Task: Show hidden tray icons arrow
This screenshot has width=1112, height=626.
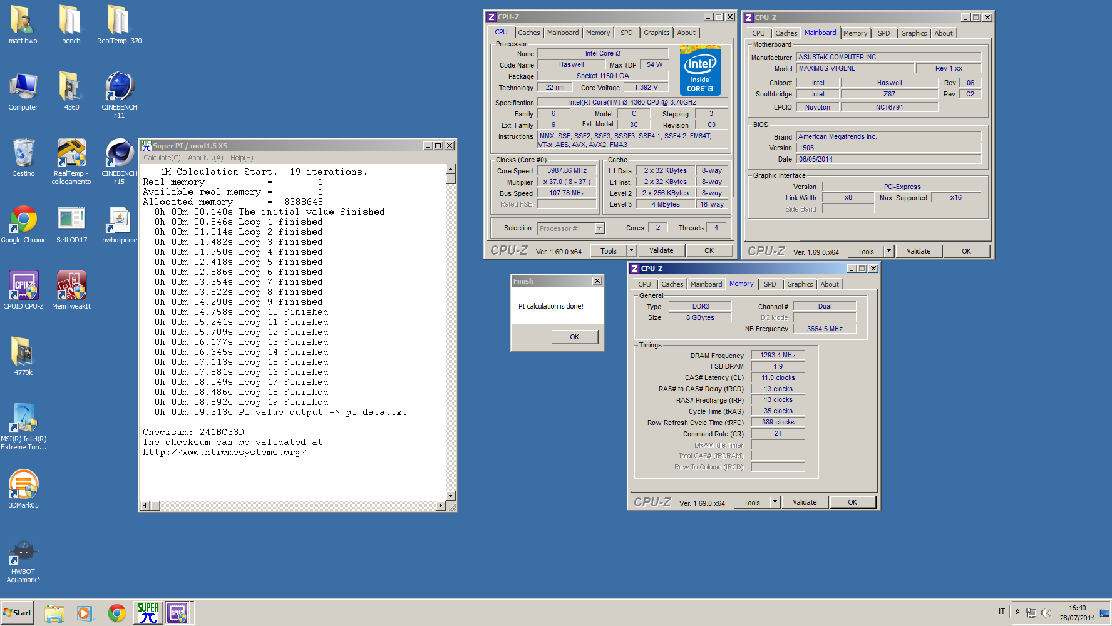Action: pyautogui.click(x=1017, y=612)
